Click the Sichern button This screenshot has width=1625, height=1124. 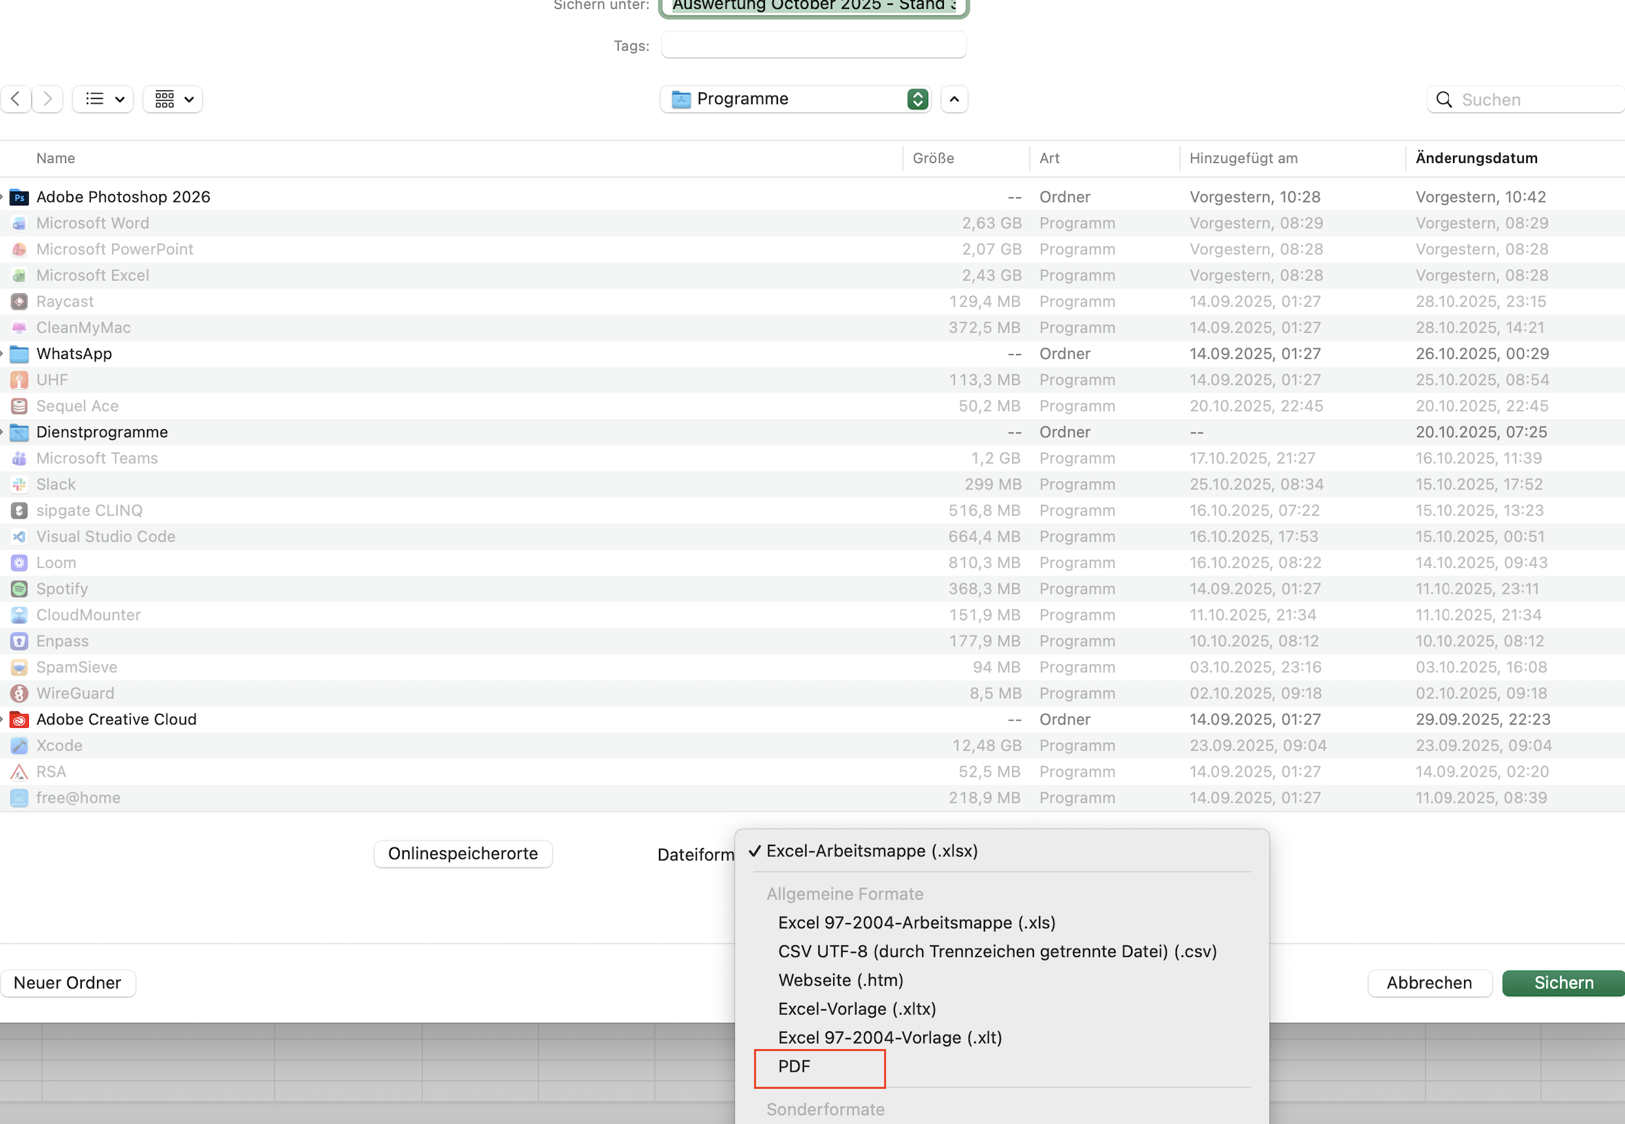click(x=1563, y=983)
